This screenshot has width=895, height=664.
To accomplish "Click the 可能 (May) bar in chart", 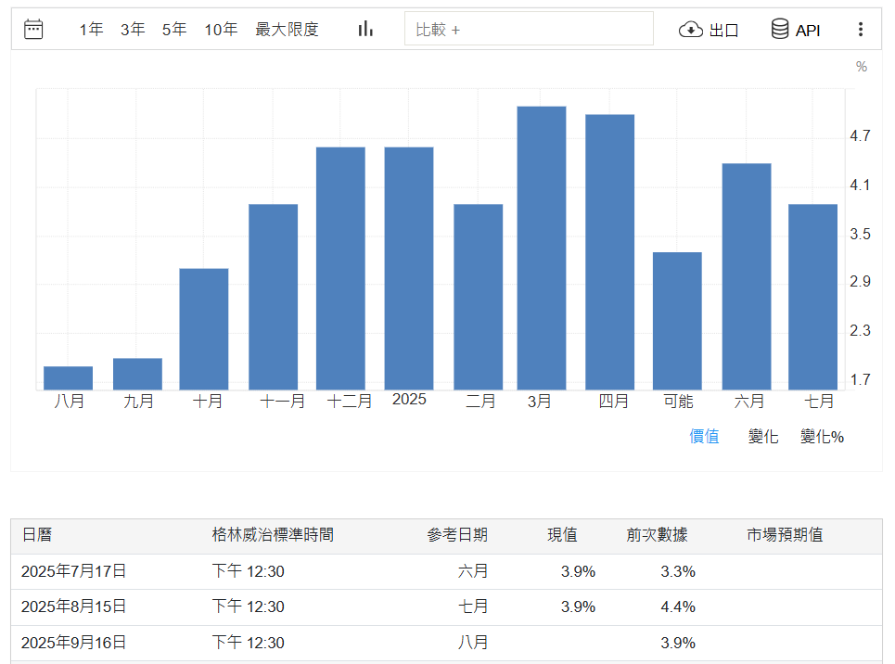I will click(678, 321).
